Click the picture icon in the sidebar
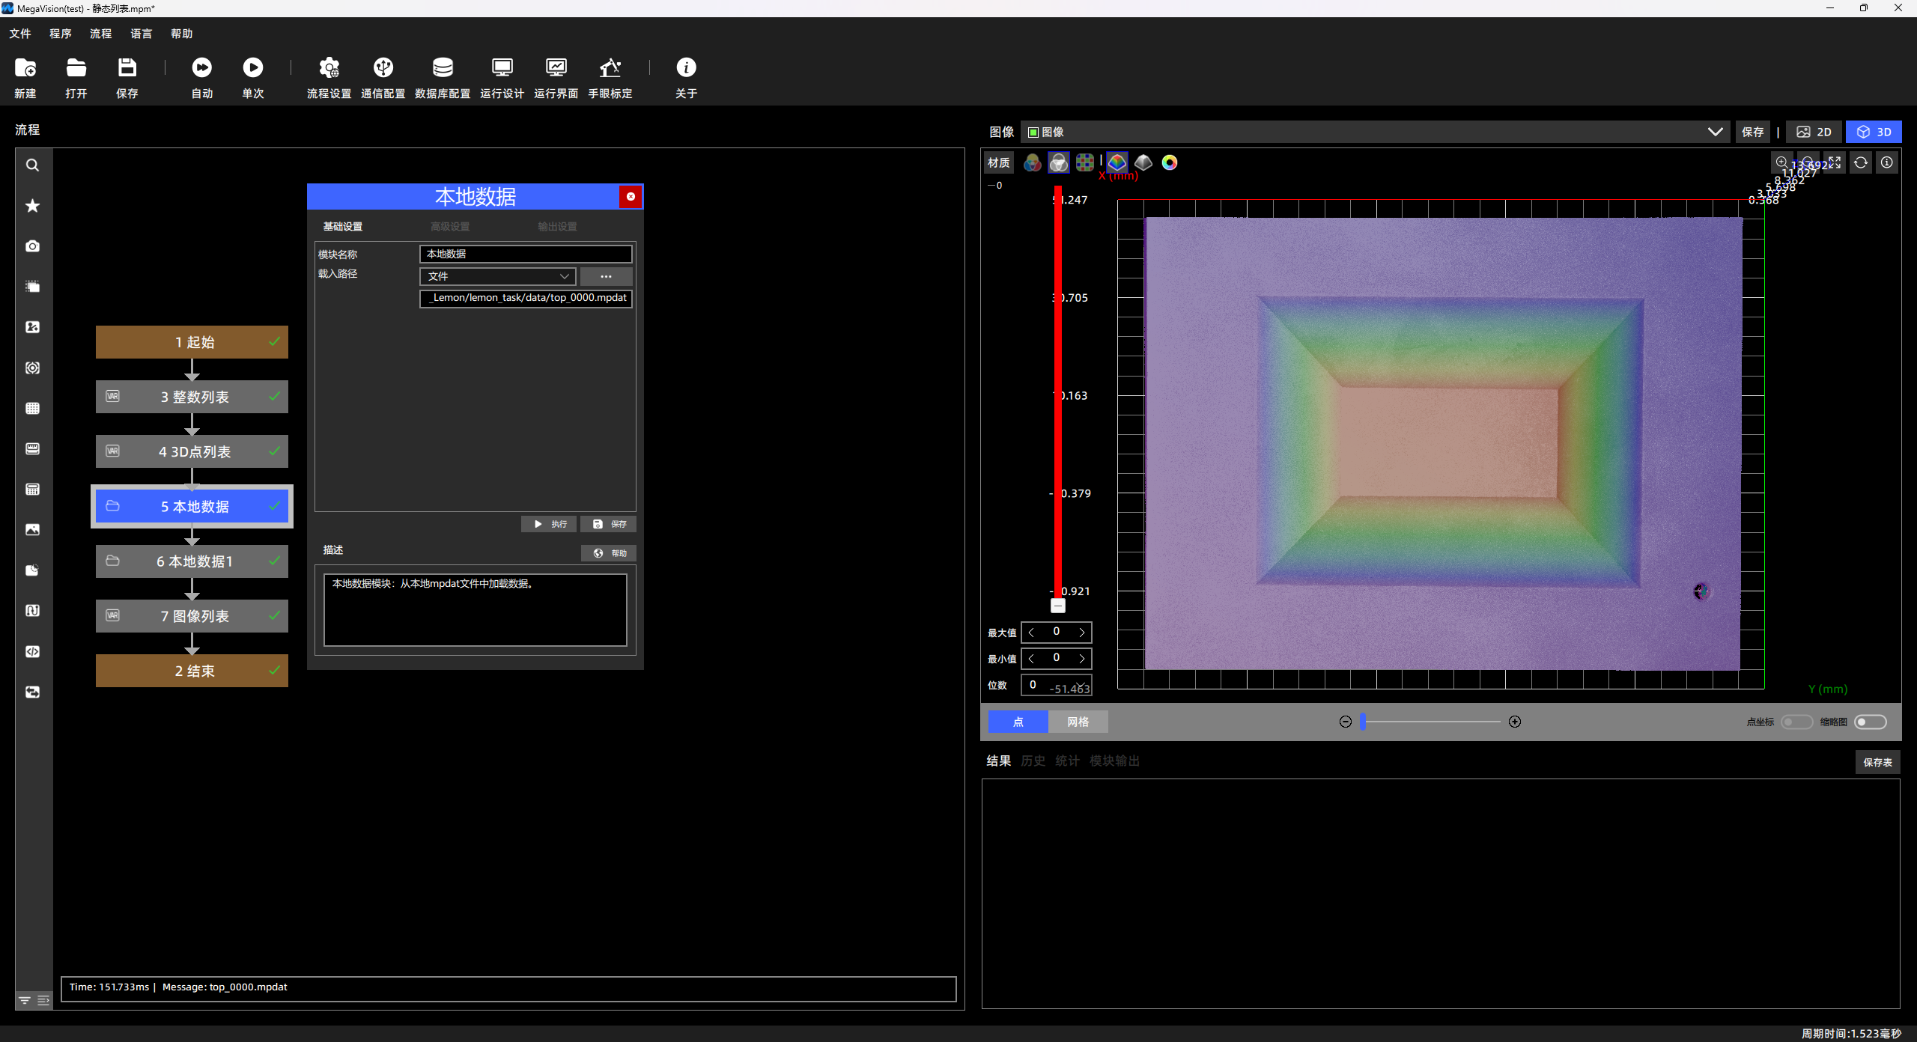Image resolution: width=1917 pixels, height=1042 pixels. pyautogui.click(x=33, y=530)
